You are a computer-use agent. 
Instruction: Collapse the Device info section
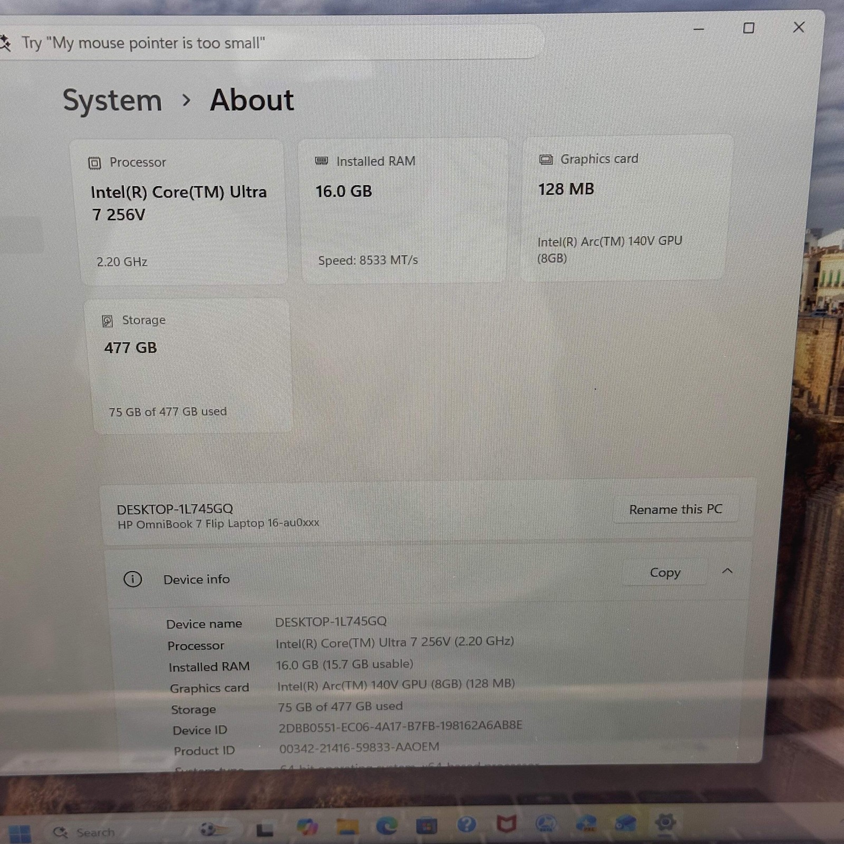click(x=727, y=571)
